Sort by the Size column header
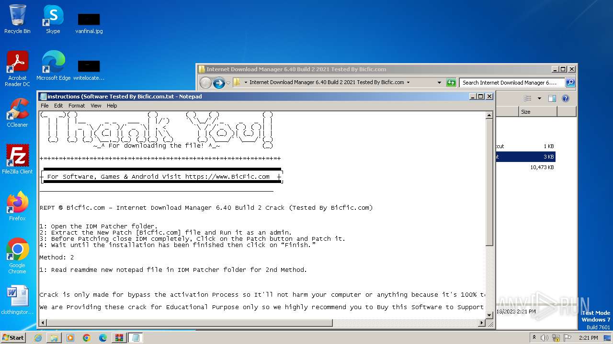The height and width of the screenshot is (344, 613). 537,111
